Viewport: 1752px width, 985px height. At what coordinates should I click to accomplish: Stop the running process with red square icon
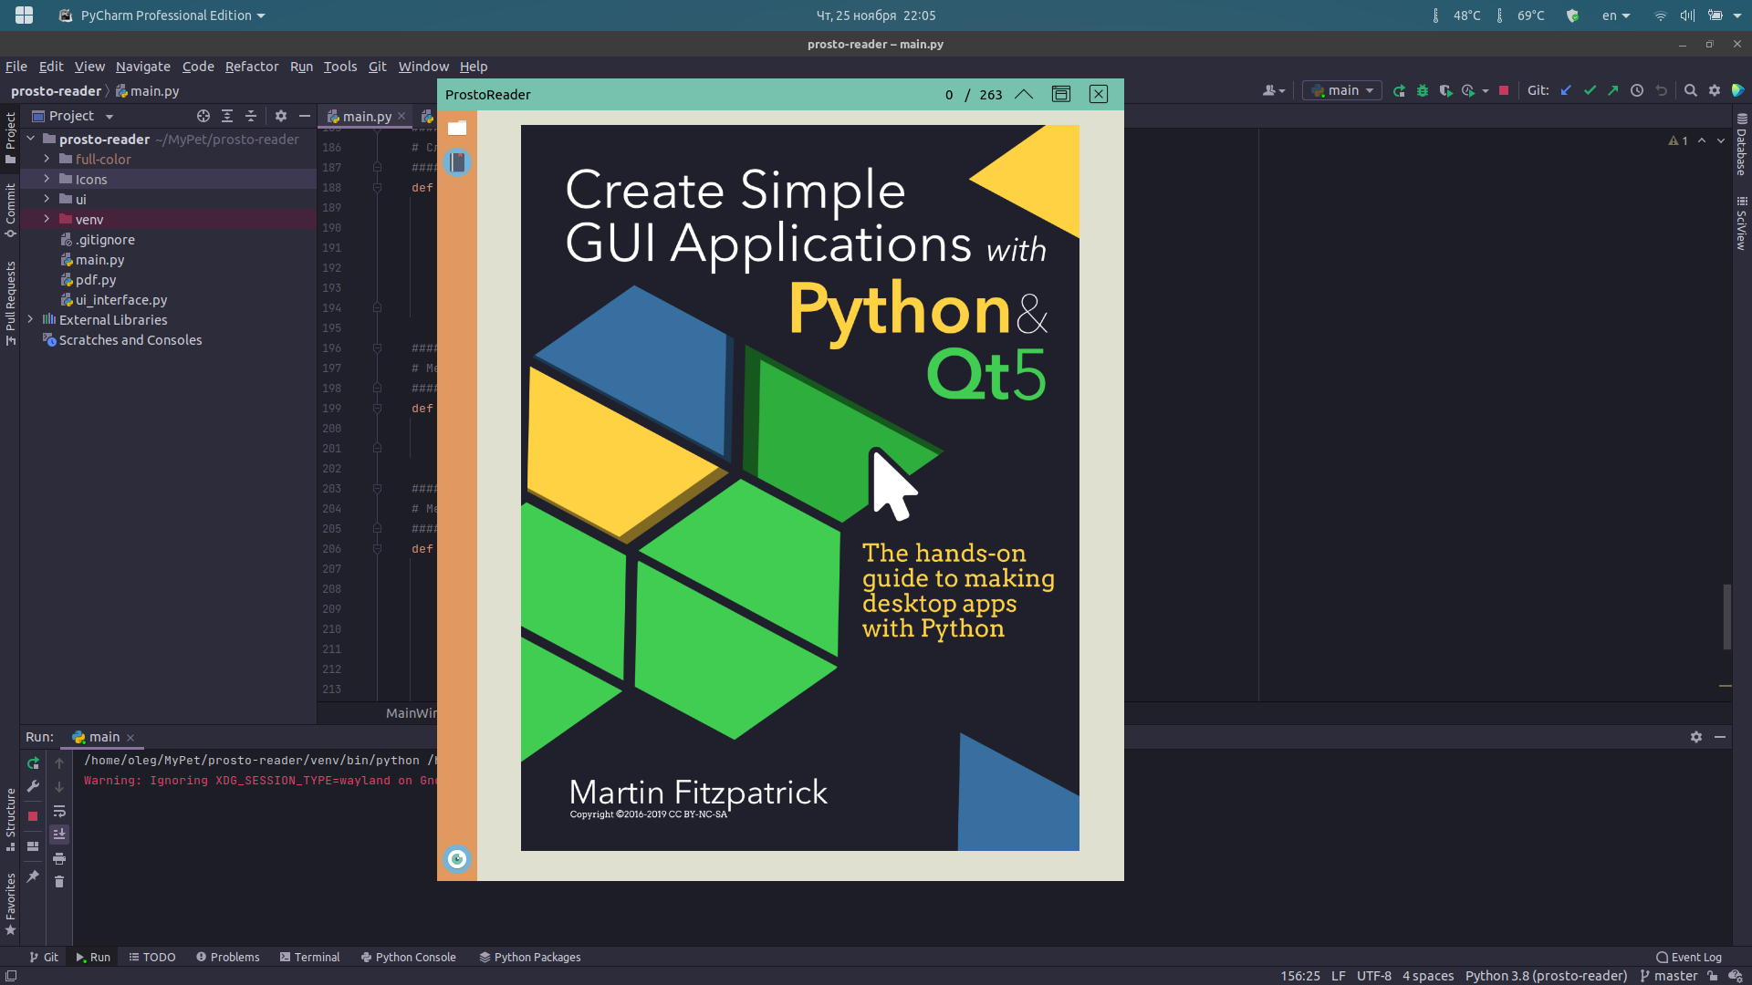pyautogui.click(x=33, y=814)
